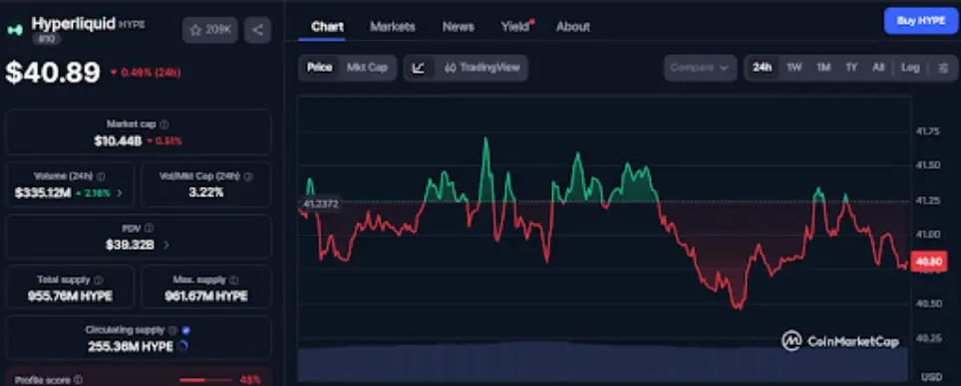
Task: Click the 41.2372 opening price marker
Action: 321,204
